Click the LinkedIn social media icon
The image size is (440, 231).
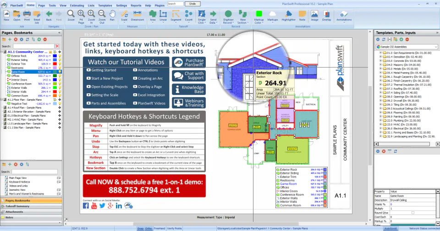pos(119,206)
